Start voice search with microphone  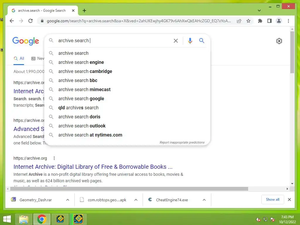coord(190,40)
